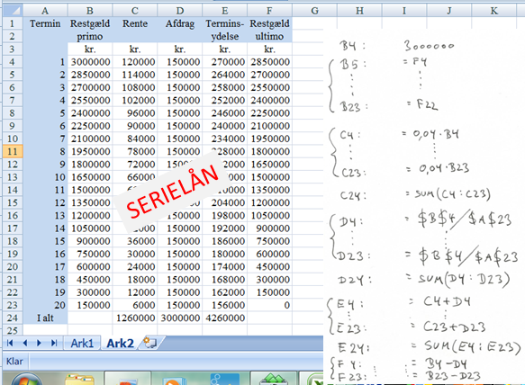The image size is (525, 385).
Task: Click the 'Termins-' heading cell in column E
Action: [224, 23]
